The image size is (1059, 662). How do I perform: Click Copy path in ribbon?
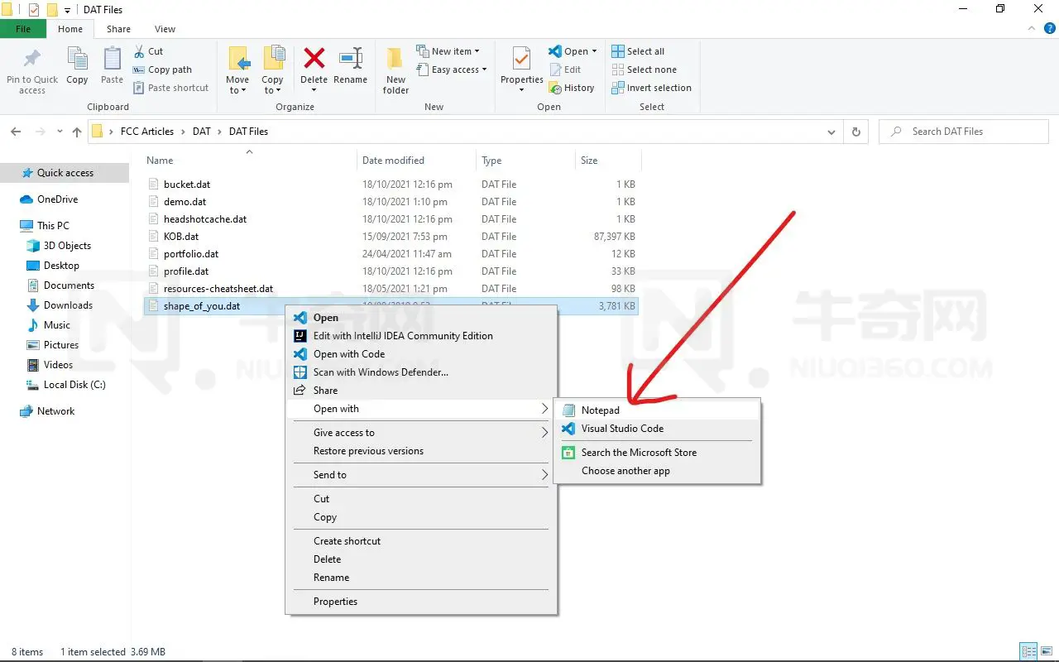pyautogui.click(x=162, y=70)
